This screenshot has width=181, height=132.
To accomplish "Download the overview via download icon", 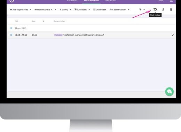I will point(163,9).
